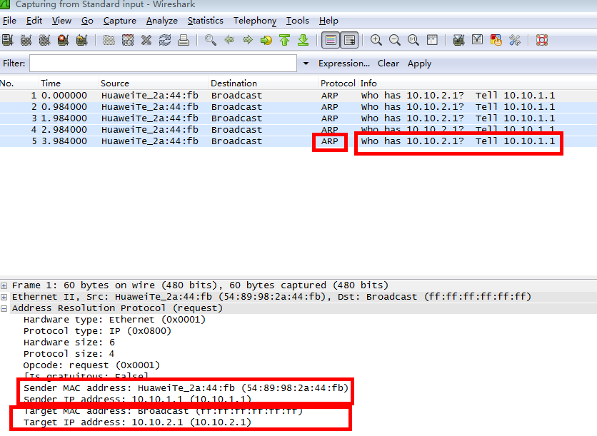This screenshot has height=436, width=597.
Task: Find a packet magnifier icon
Action: point(211,40)
